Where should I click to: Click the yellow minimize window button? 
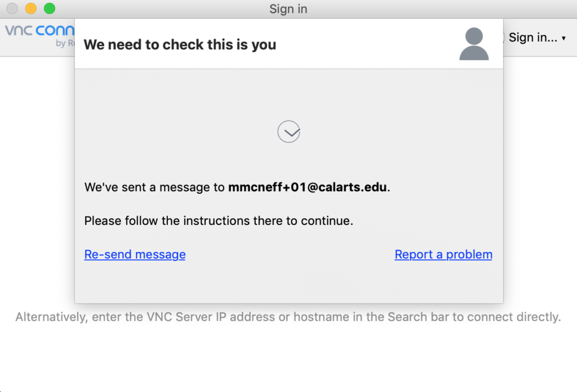[x=31, y=8]
